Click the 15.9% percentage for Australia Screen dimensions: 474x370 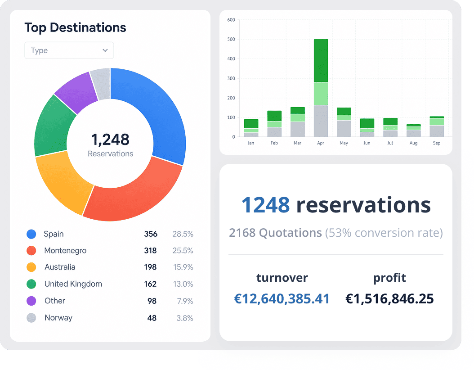(x=183, y=267)
